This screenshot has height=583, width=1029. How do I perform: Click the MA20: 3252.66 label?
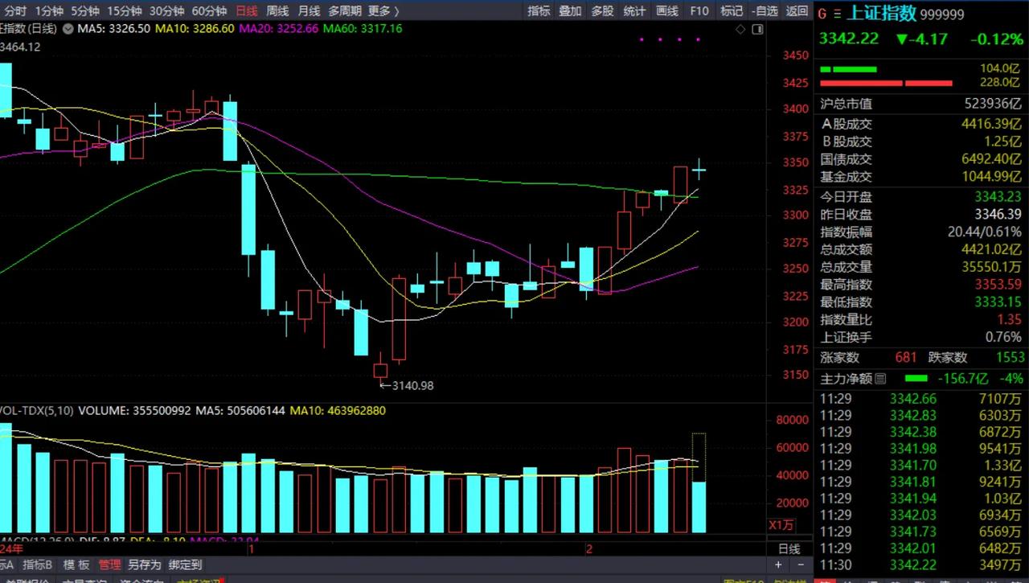[280, 28]
